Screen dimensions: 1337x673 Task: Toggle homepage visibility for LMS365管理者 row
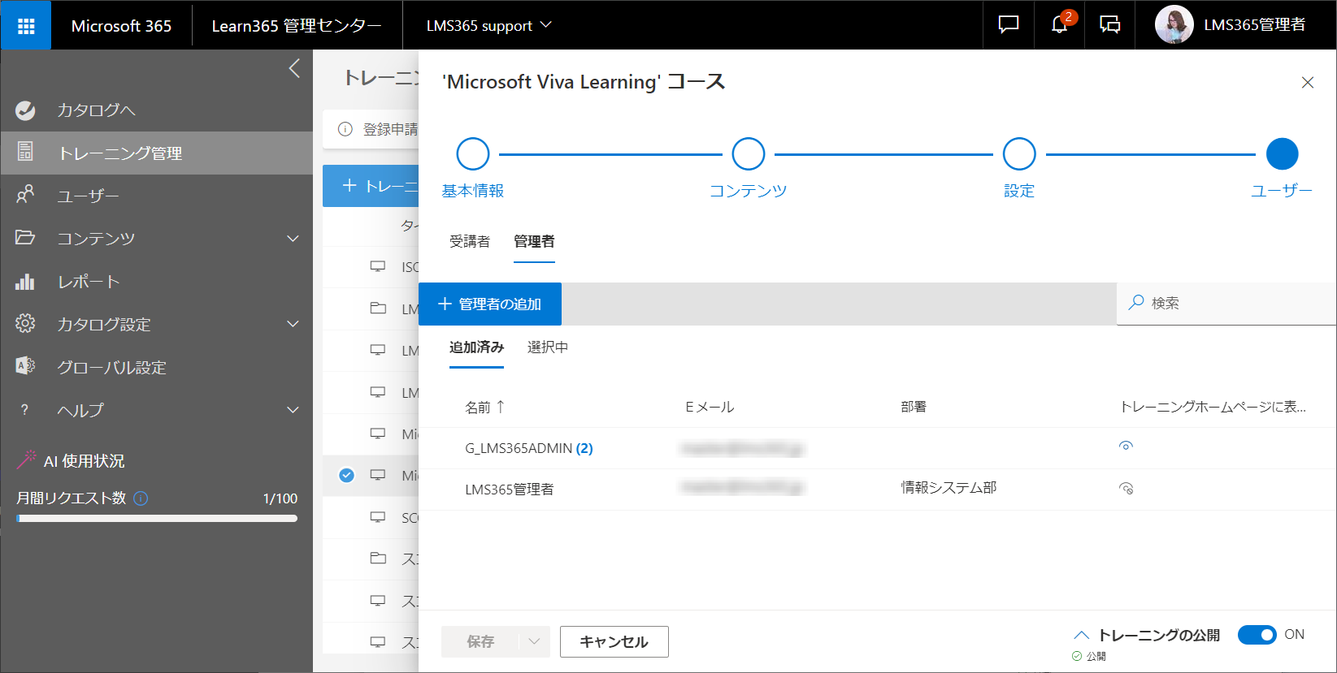tap(1126, 488)
